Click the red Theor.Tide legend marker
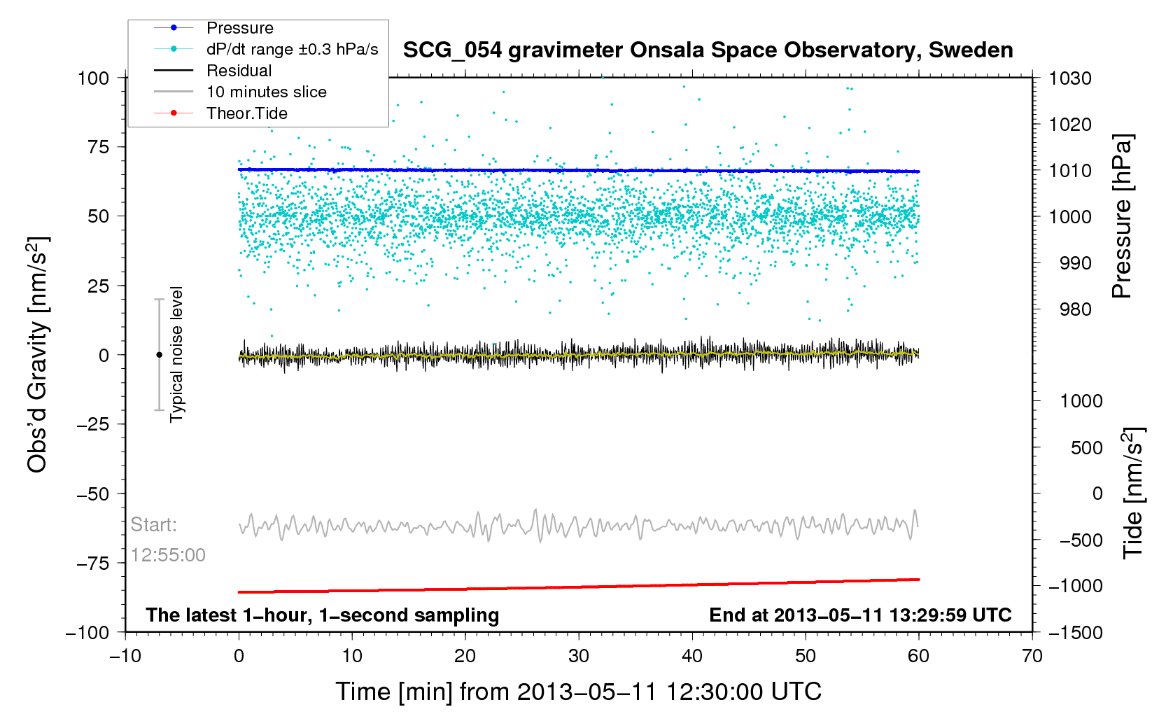 tap(174, 113)
